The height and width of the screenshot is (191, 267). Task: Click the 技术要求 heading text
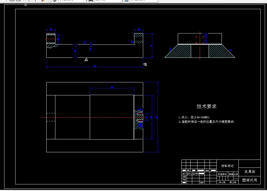tap(207, 106)
